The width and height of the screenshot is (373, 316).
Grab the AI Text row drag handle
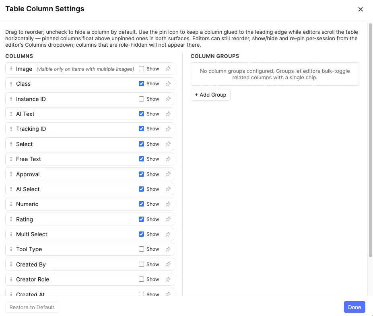(11, 114)
